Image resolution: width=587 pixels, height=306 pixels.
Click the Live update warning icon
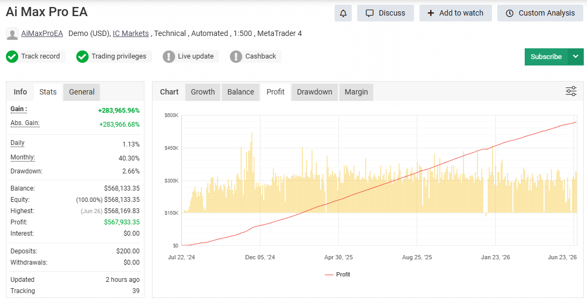click(169, 56)
